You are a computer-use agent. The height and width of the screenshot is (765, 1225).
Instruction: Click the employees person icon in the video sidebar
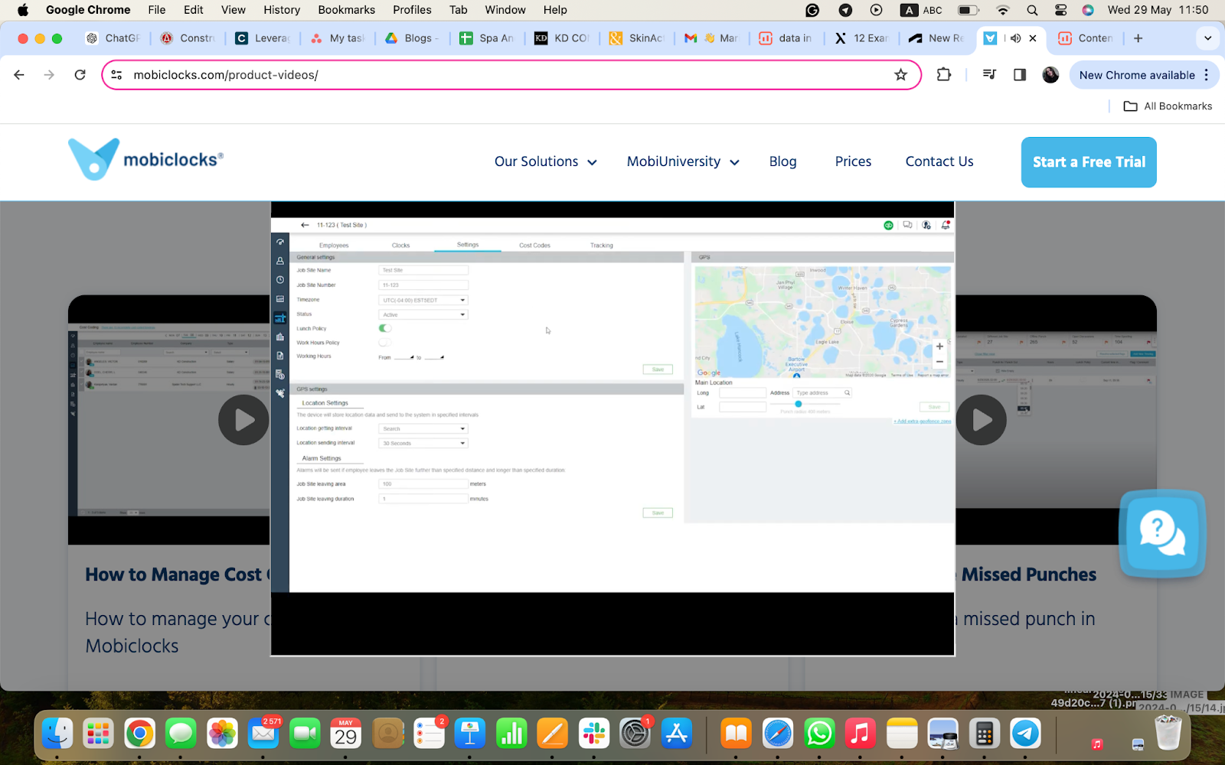(x=280, y=261)
